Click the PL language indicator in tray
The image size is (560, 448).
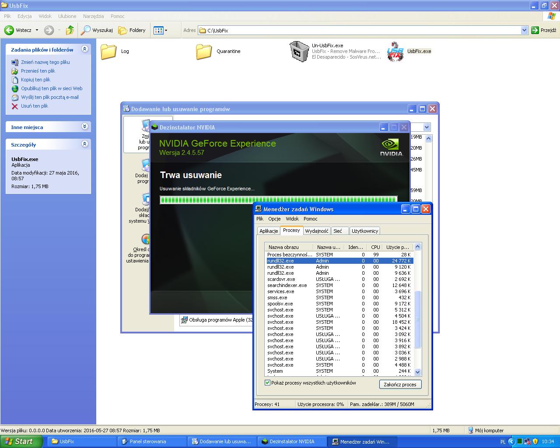click(x=502, y=441)
